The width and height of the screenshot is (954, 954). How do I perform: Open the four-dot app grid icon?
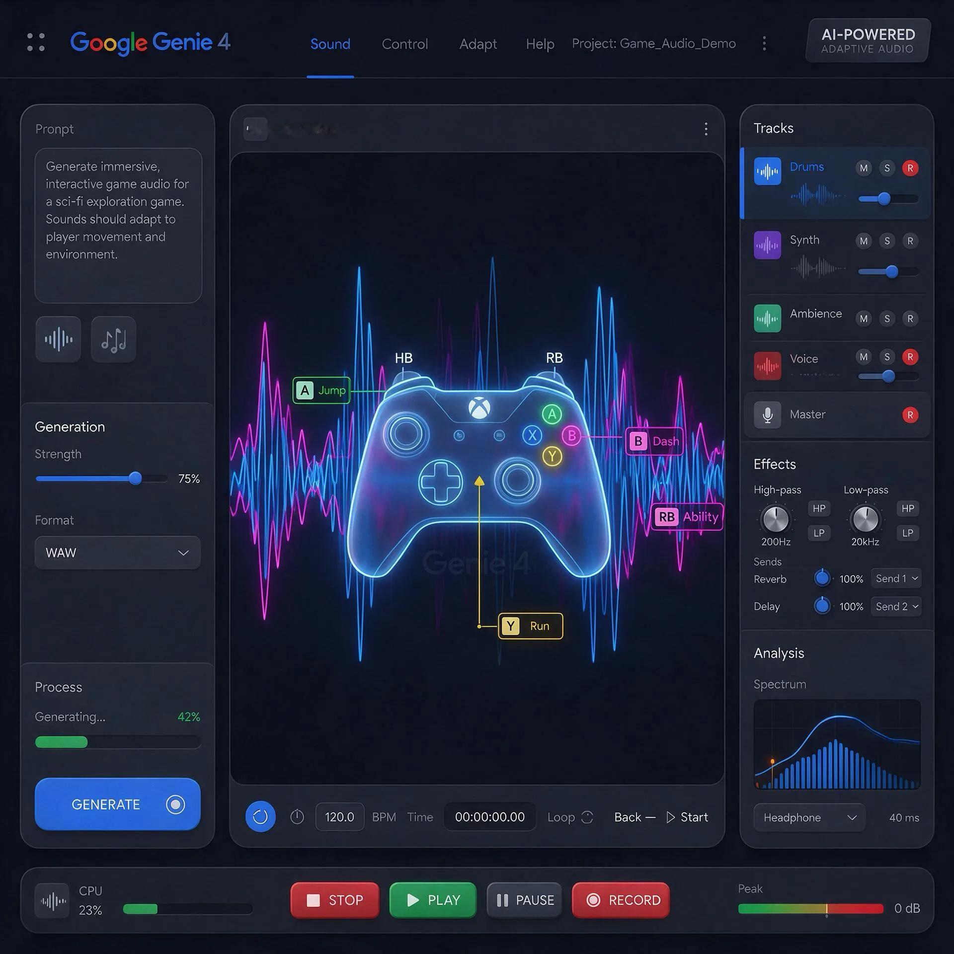tap(36, 42)
